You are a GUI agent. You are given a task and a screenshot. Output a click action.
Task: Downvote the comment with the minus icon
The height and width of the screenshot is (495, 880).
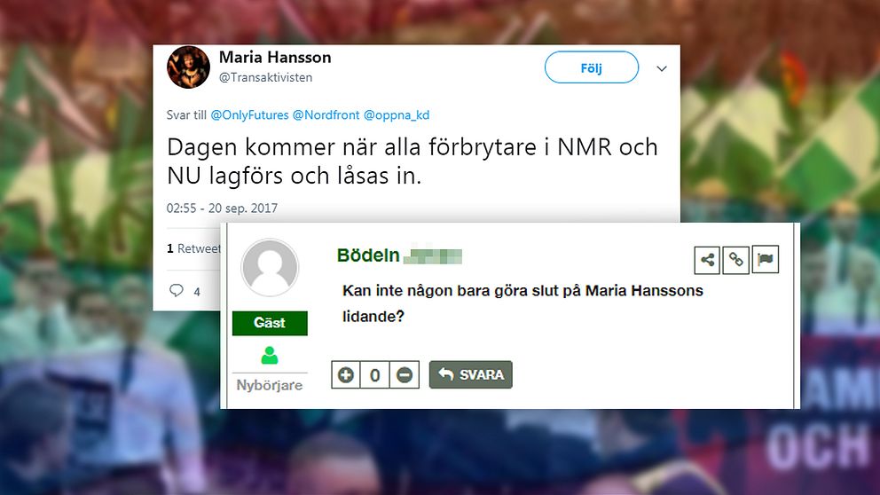pos(405,375)
